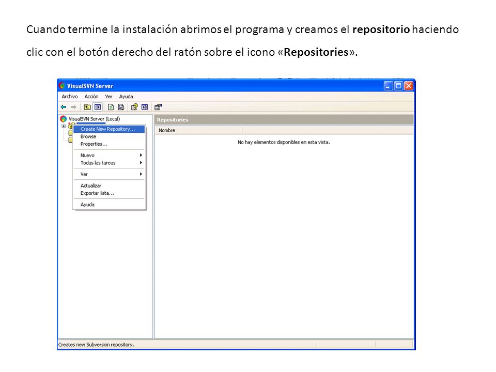
Task: Click the 'Creates new Subversion repository.' status bar text
Action: click(96, 345)
